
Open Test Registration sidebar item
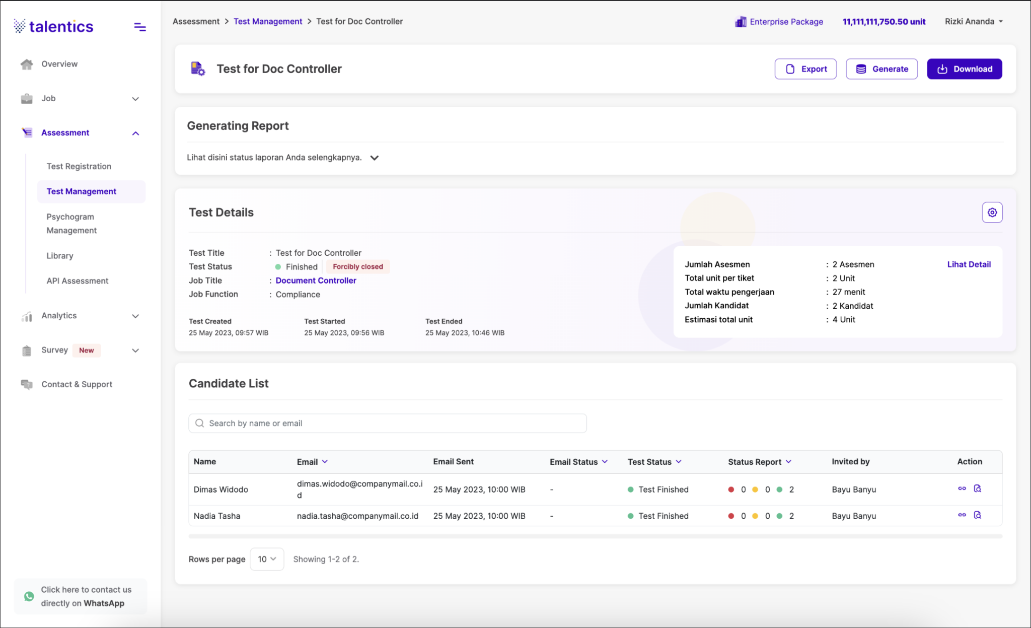pyautogui.click(x=79, y=166)
